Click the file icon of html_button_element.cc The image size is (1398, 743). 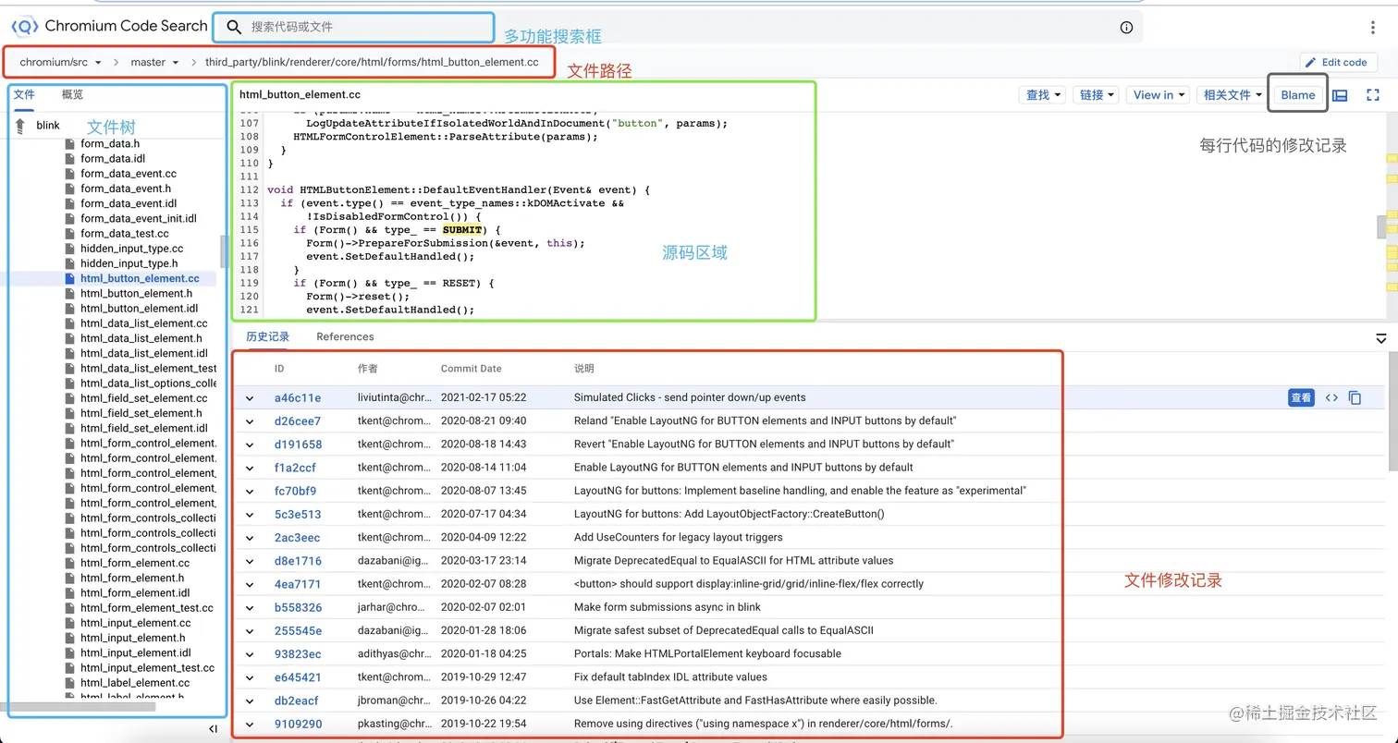pos(69,278)
